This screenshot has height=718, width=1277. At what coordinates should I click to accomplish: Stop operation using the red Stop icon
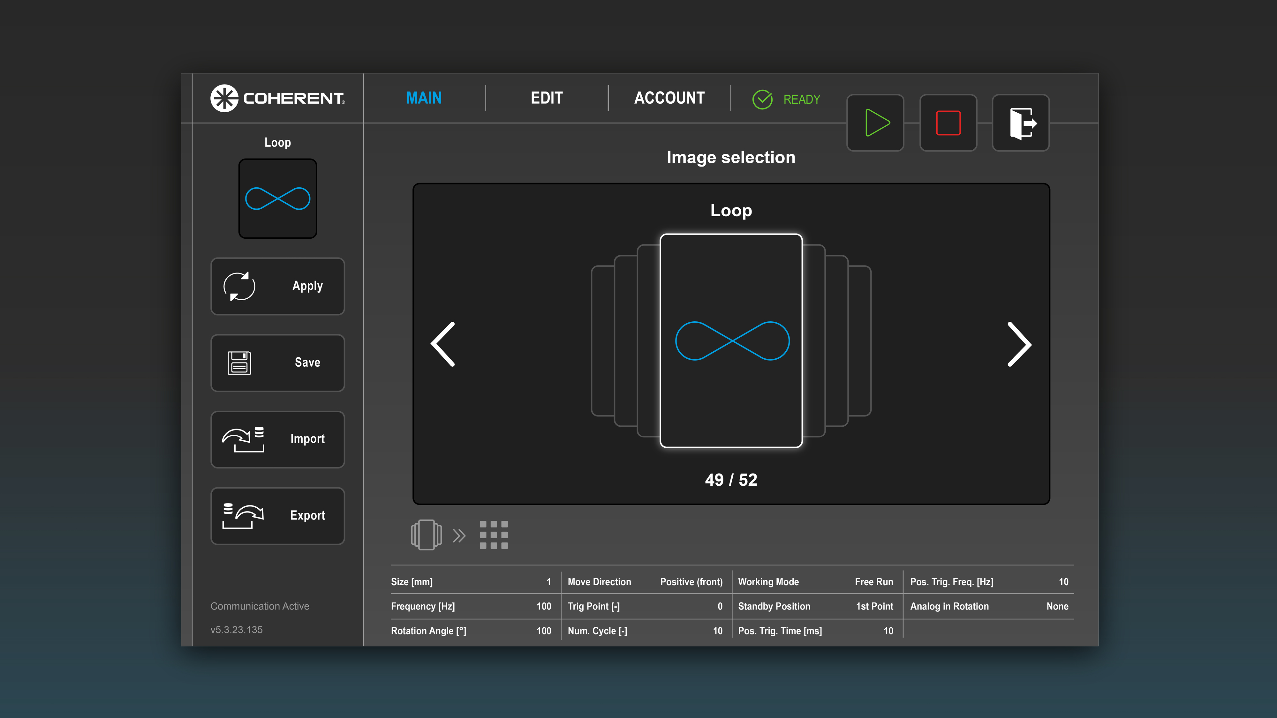(948, 123)
